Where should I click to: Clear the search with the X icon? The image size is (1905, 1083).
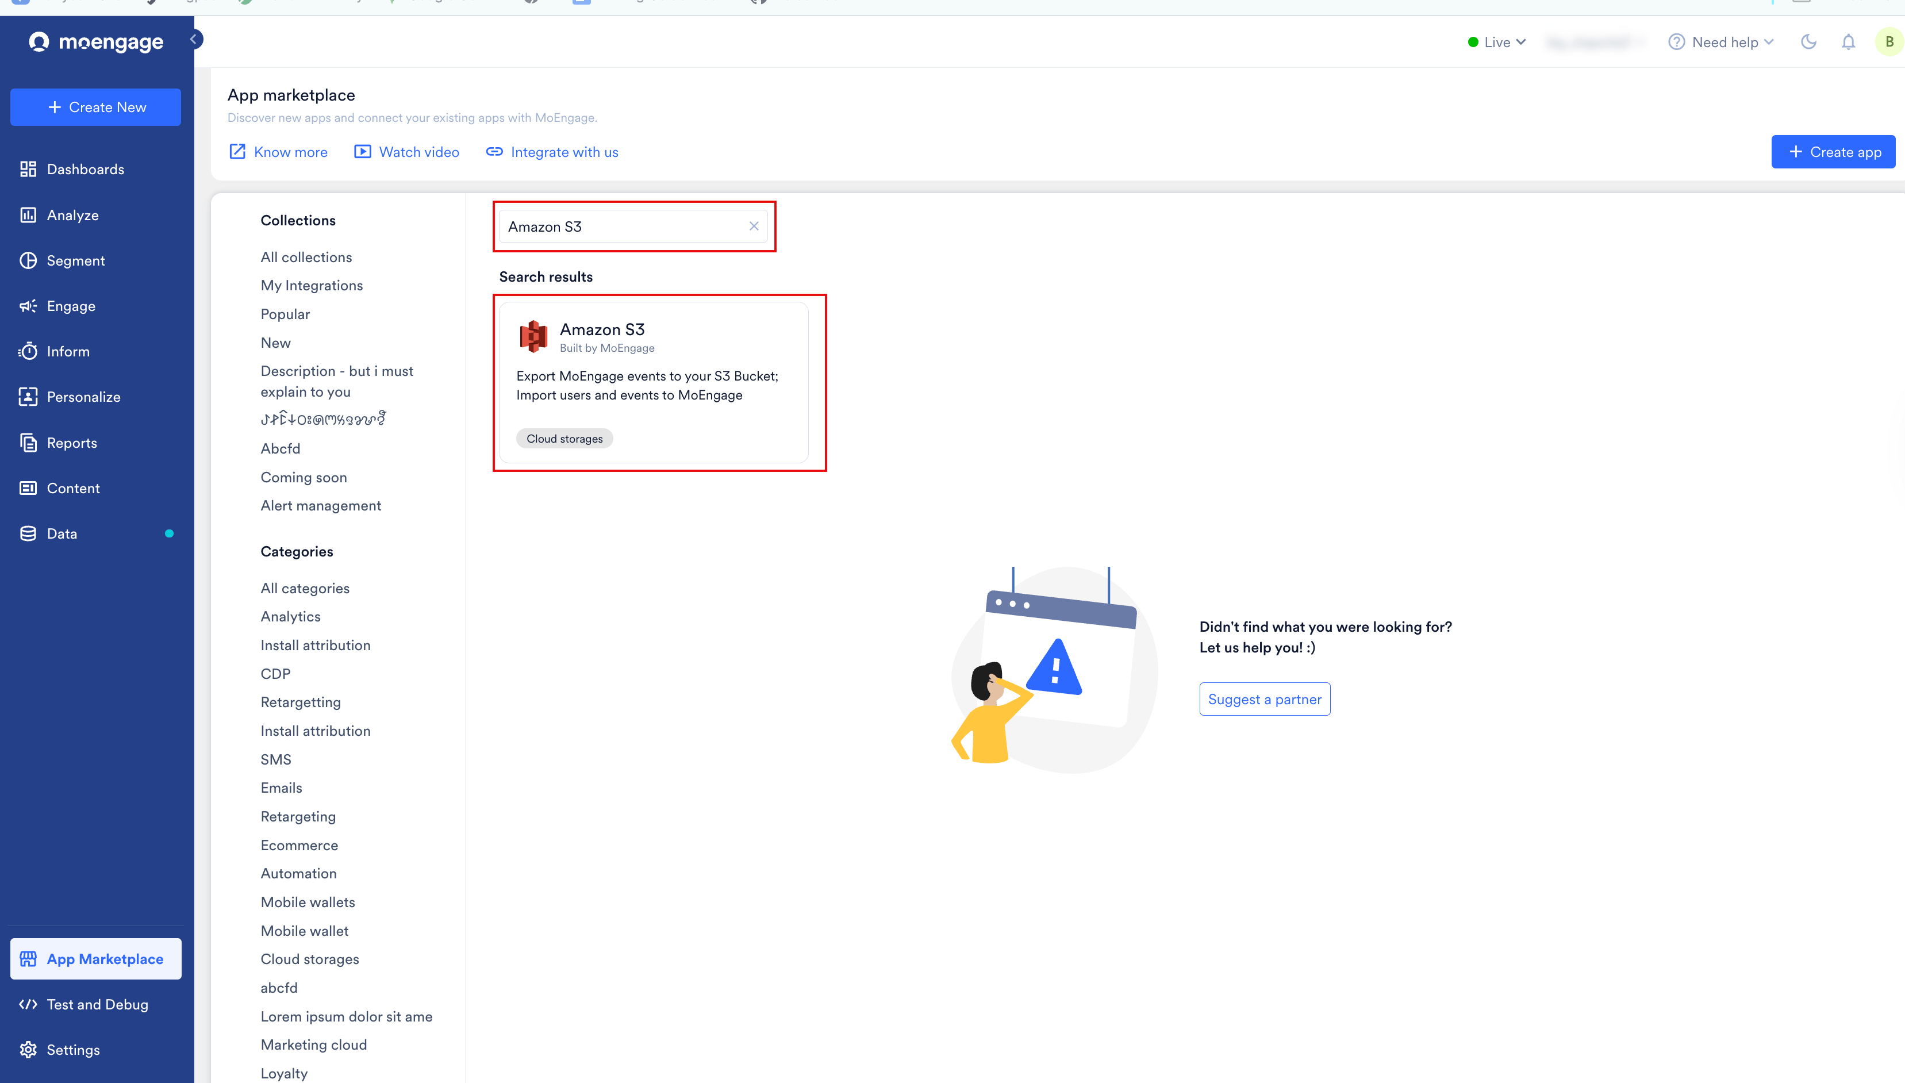753,226
